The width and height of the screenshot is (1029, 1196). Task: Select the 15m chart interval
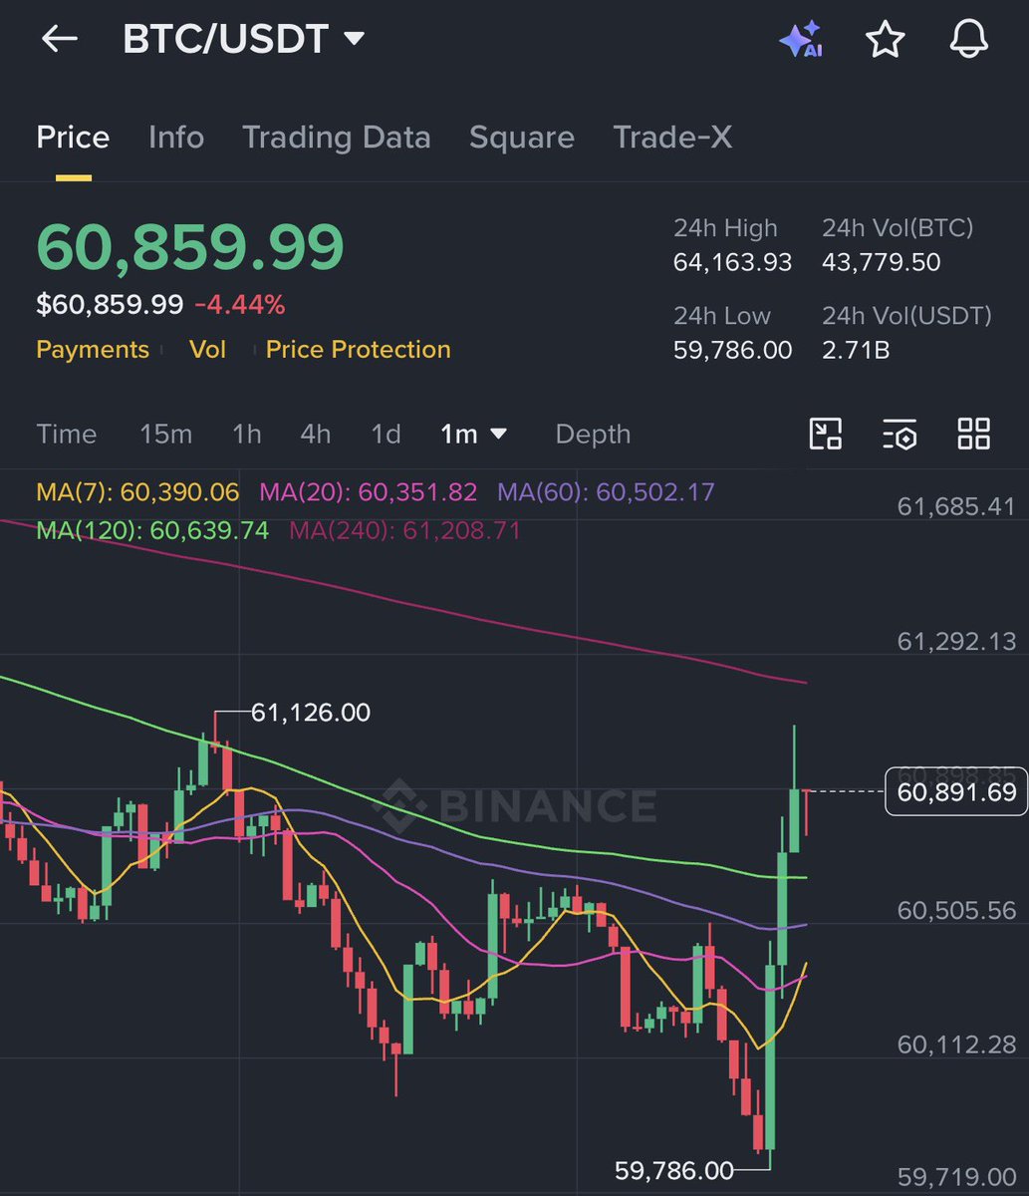coord(166,435)
